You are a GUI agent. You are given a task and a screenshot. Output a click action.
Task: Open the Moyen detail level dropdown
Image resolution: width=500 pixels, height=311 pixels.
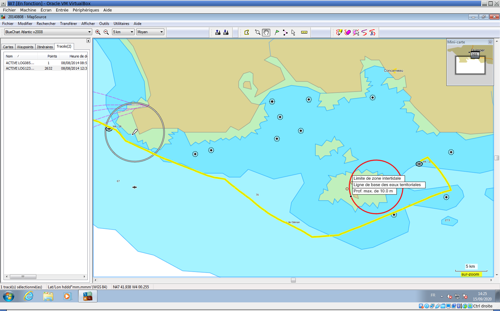pyautogui.click(x=150, y=32)
